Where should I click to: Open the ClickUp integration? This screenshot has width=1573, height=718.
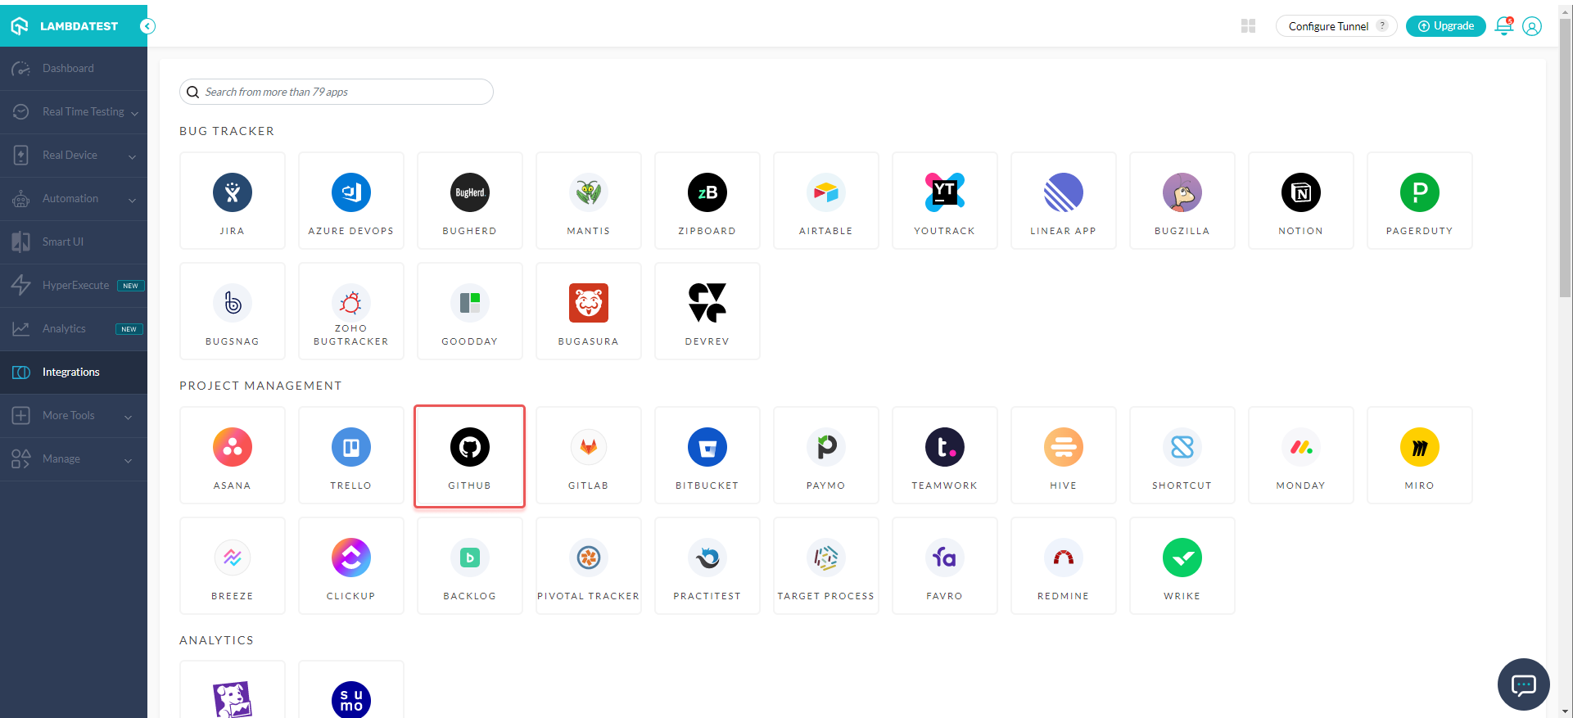[x=351, y=566]
